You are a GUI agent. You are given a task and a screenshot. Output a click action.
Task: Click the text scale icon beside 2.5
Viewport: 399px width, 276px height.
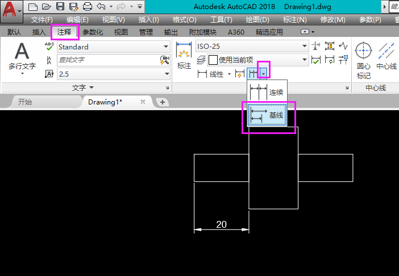[x=49, y=74]
